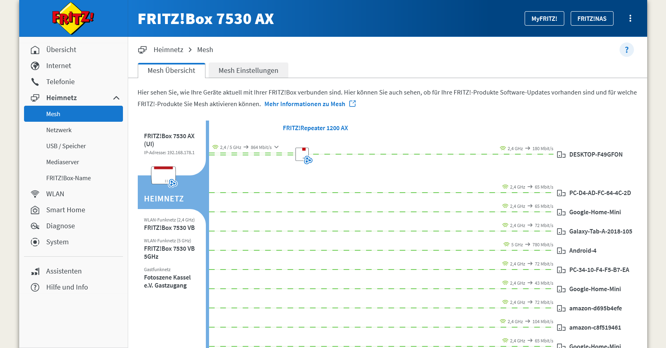Open the amazon-d695b4efe device entry
This screenshot has width=666, height=348.
click(x=596, y=308)
